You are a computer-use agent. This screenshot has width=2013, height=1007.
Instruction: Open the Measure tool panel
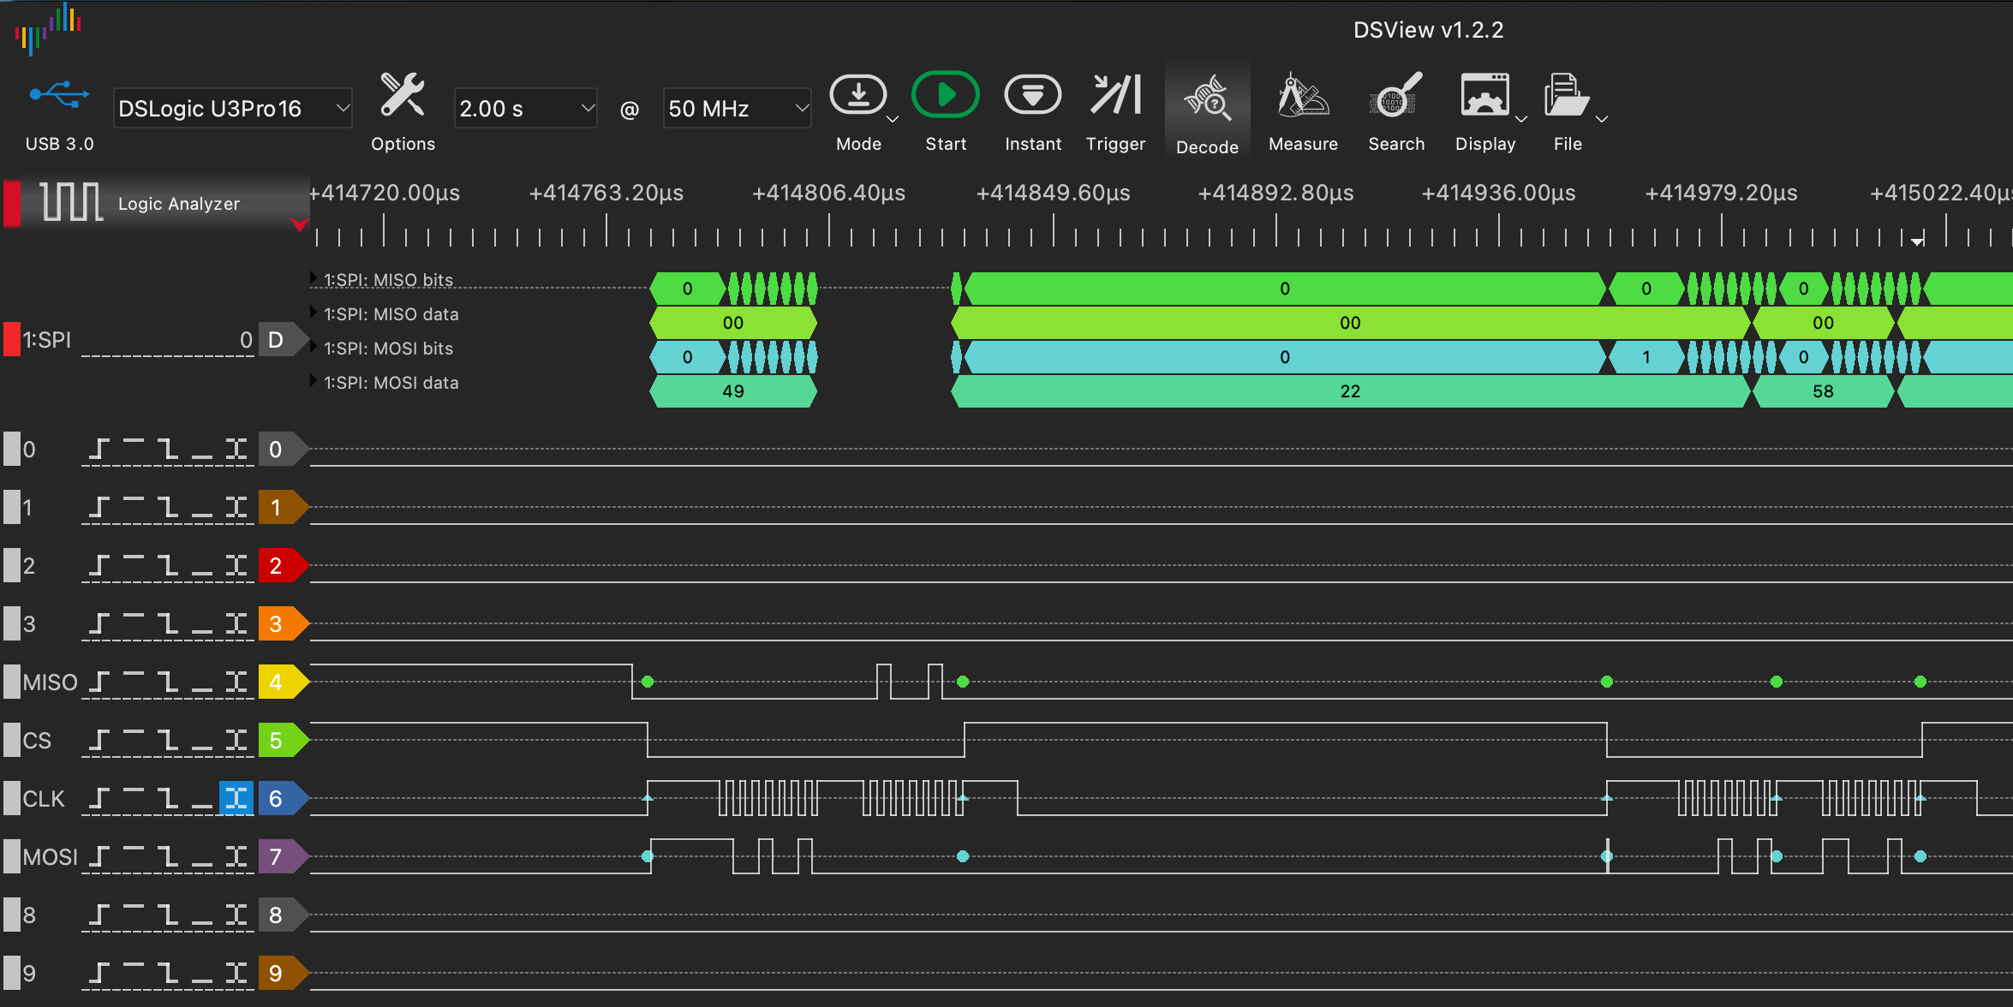coord(1302,96)
